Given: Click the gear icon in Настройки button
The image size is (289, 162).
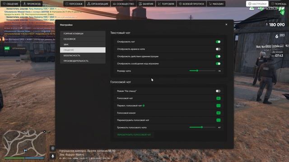Looking at the screenshot, I should coord(250,4).
